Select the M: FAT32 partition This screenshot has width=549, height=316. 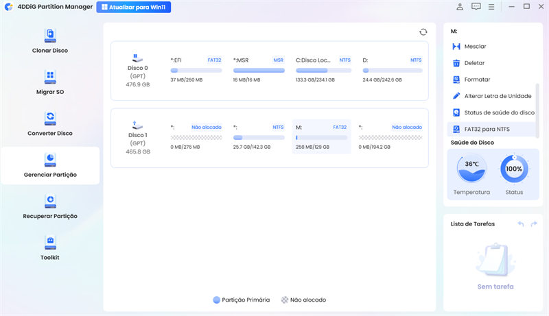click(320, 135)
